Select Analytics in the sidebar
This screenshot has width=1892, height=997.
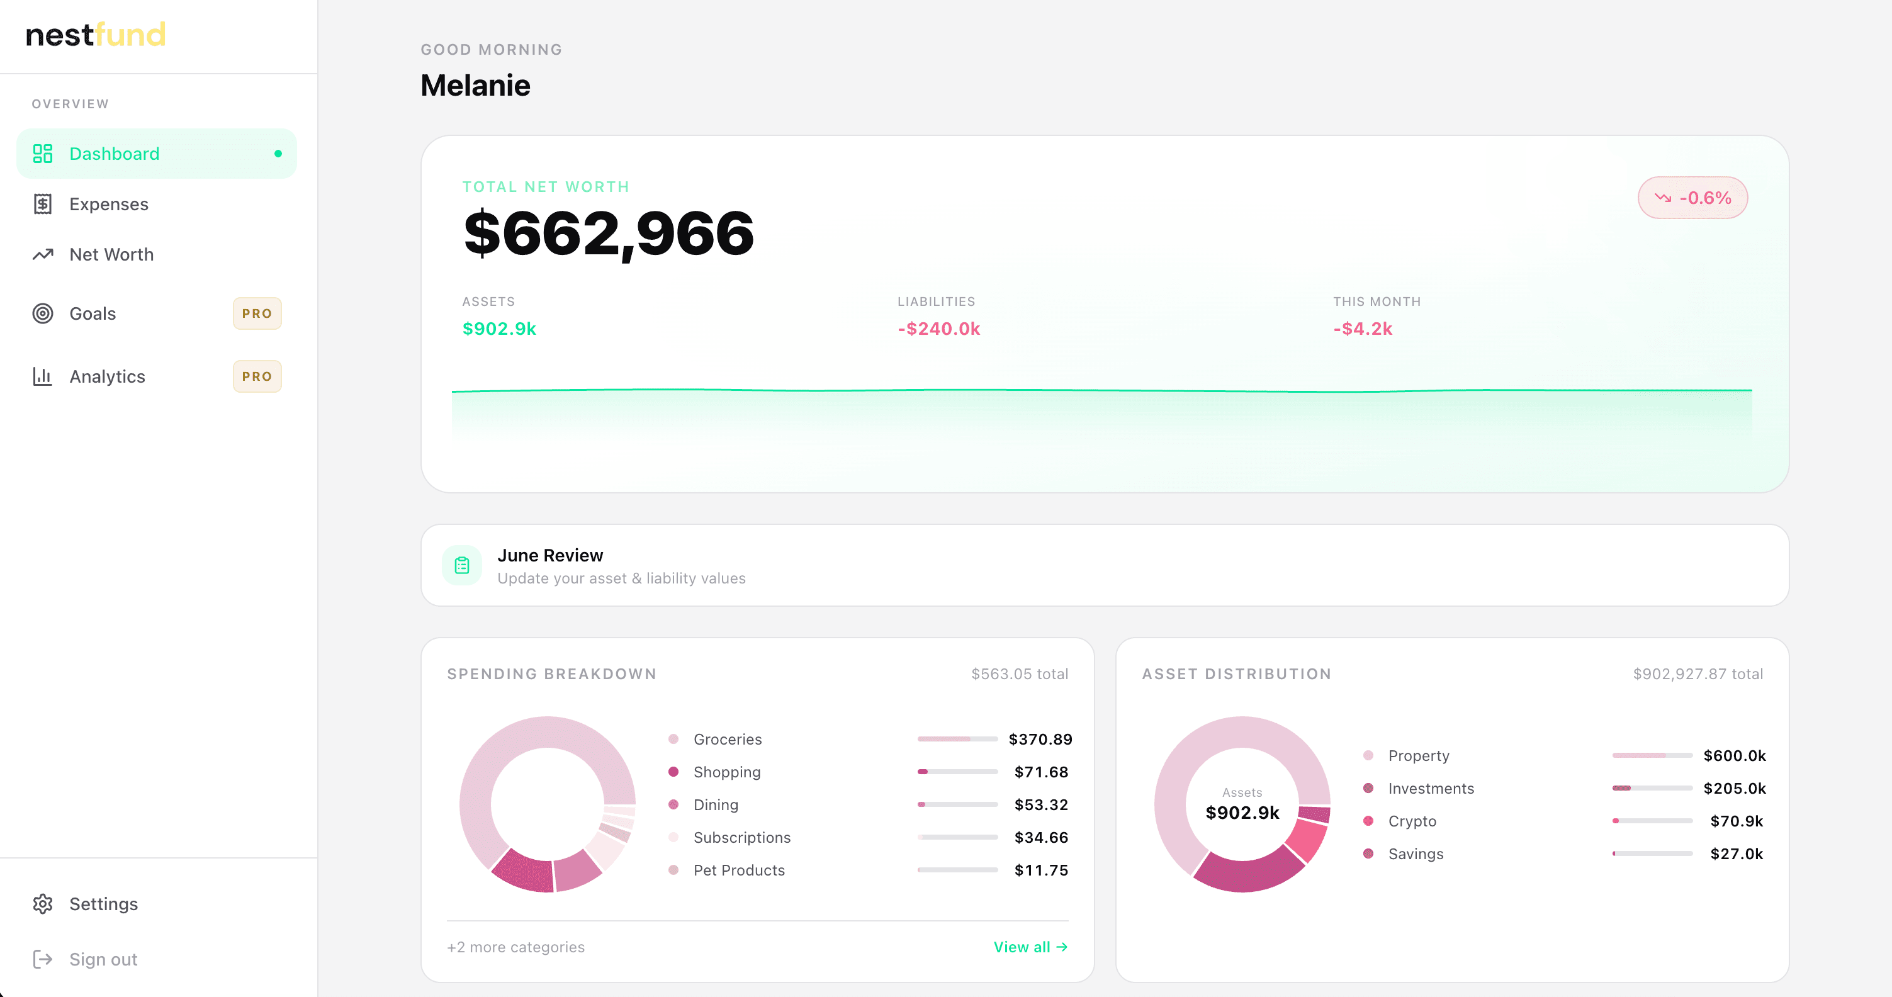tap(157, 376)
